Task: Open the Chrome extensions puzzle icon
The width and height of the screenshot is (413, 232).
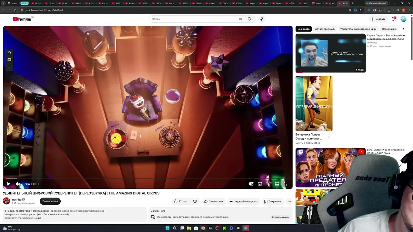Action: click(x=380, y=10)
